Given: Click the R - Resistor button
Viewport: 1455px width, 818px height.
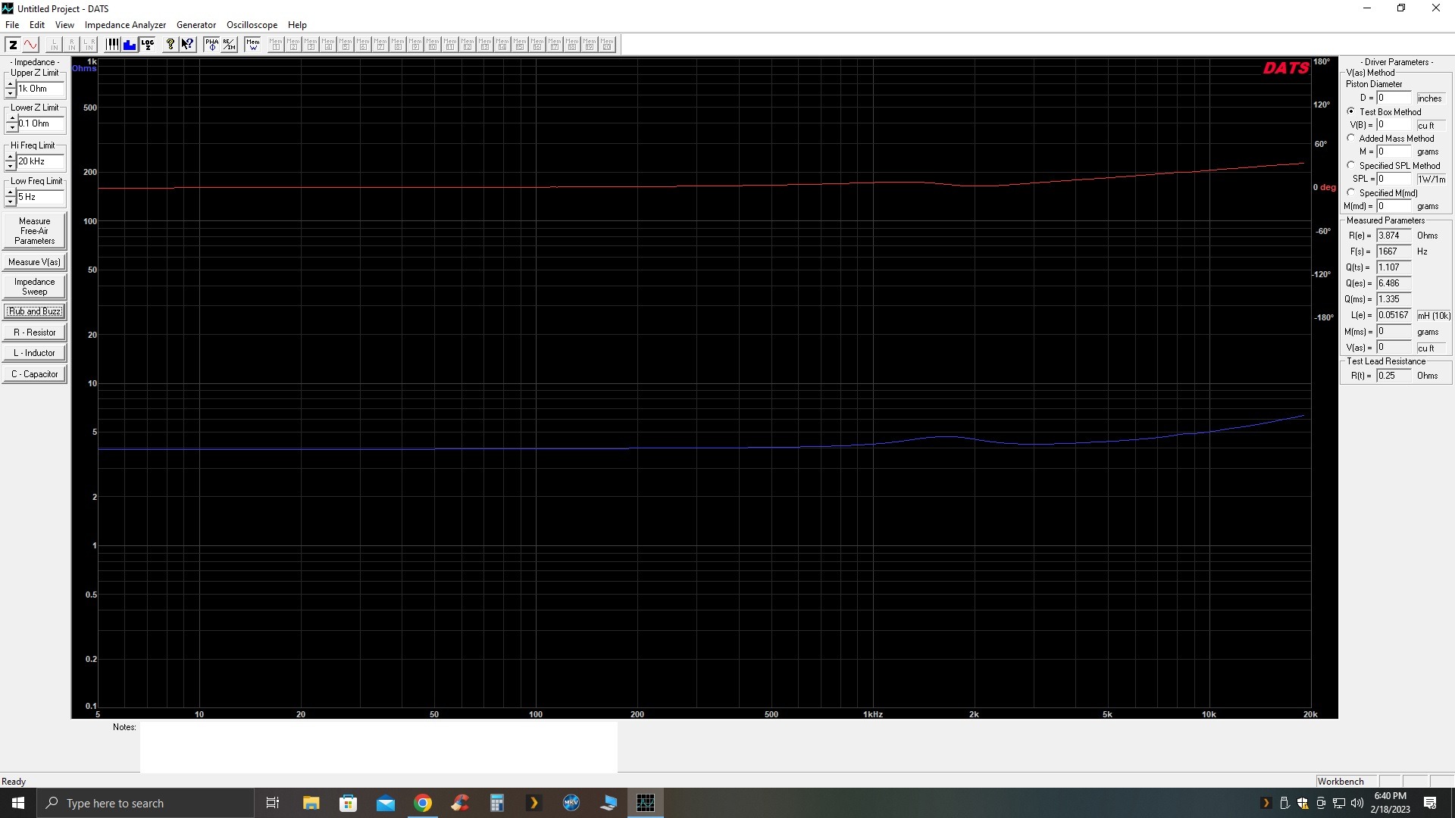Looking at the screenshot, I should click(x=34, y=333).
